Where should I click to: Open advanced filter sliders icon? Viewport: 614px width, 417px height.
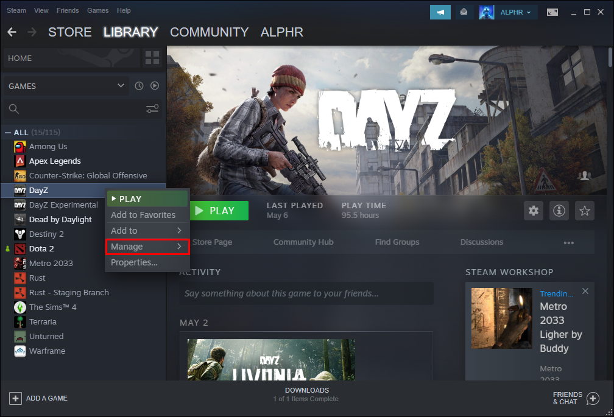[152, 109]
